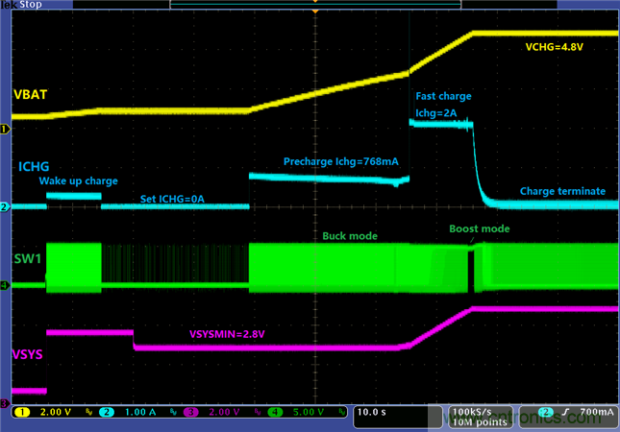Click the SW1 waveform label

pyautogui.click(x=29, y=259)
